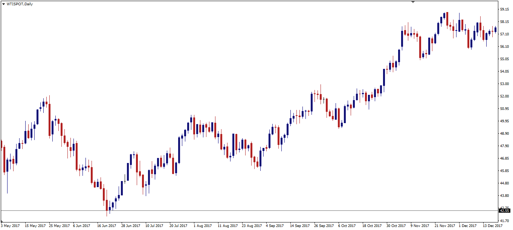513x230 pixels.
Task: Select the 16 Jun 2017 date label
Action: pyautogui.click(x=107, y=226)
